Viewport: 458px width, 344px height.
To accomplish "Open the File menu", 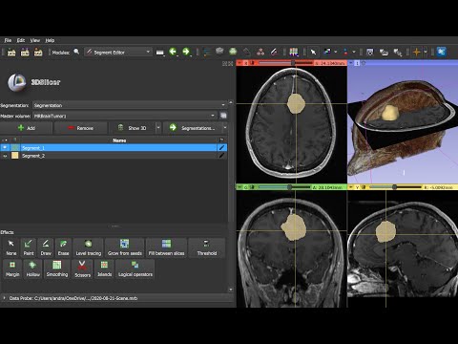I will [8, 40].
